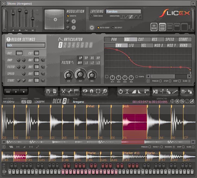Click the pad grid layout icon

154,27
